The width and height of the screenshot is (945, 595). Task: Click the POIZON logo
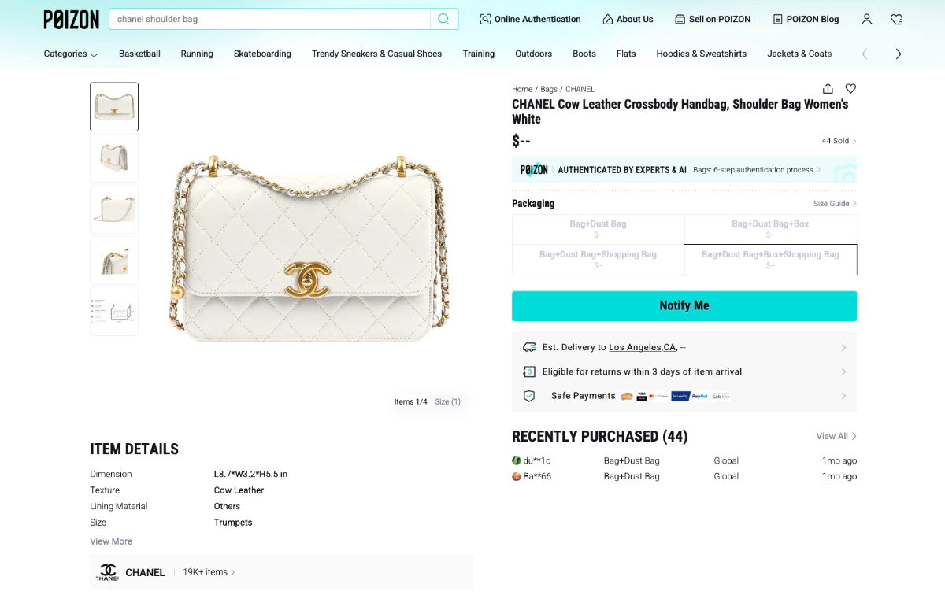pos(72,20)
